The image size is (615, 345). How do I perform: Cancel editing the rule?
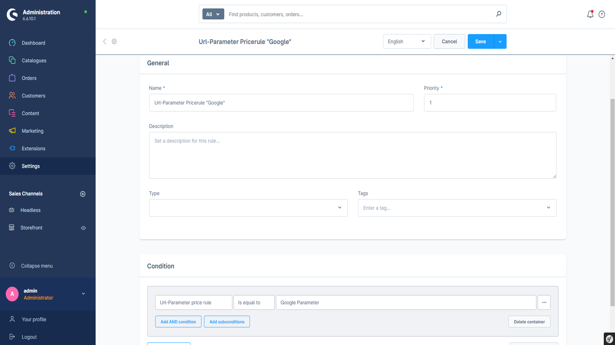click(x=449, y=42)
